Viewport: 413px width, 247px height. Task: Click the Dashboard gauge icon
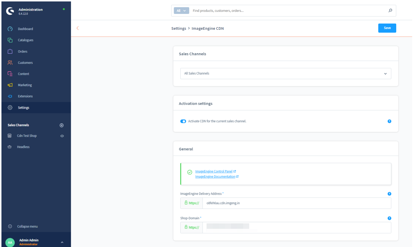tap(10, 29)
